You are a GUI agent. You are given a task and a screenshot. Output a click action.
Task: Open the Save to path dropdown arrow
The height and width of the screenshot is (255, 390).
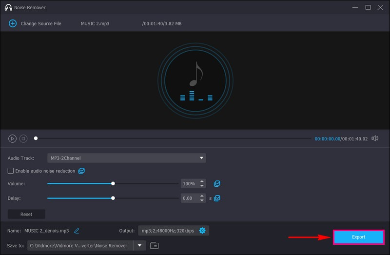(x=140, y=246)
